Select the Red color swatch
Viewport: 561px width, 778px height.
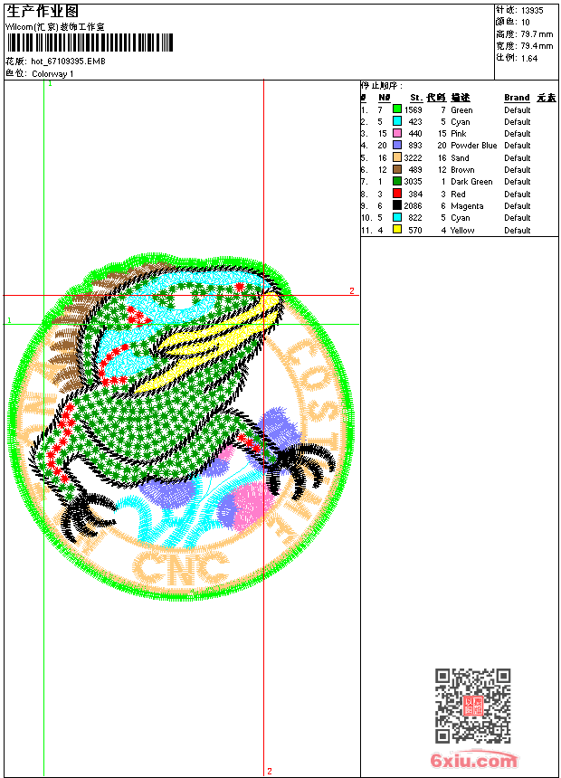tap(397, 194)
